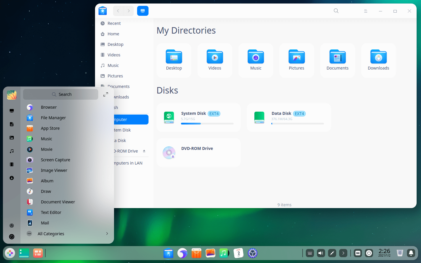Open Text Editor from launcher list
Image resolution: width=421 pixels, height=263 pixels.
click(51, 212)
